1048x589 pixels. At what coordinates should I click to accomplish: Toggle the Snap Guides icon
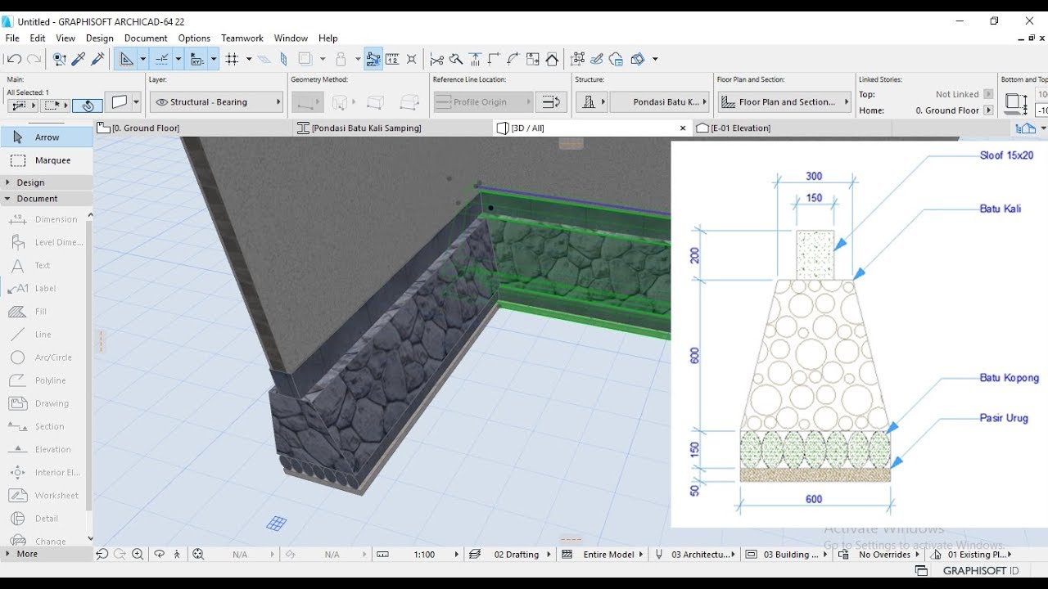pos(161,59)
